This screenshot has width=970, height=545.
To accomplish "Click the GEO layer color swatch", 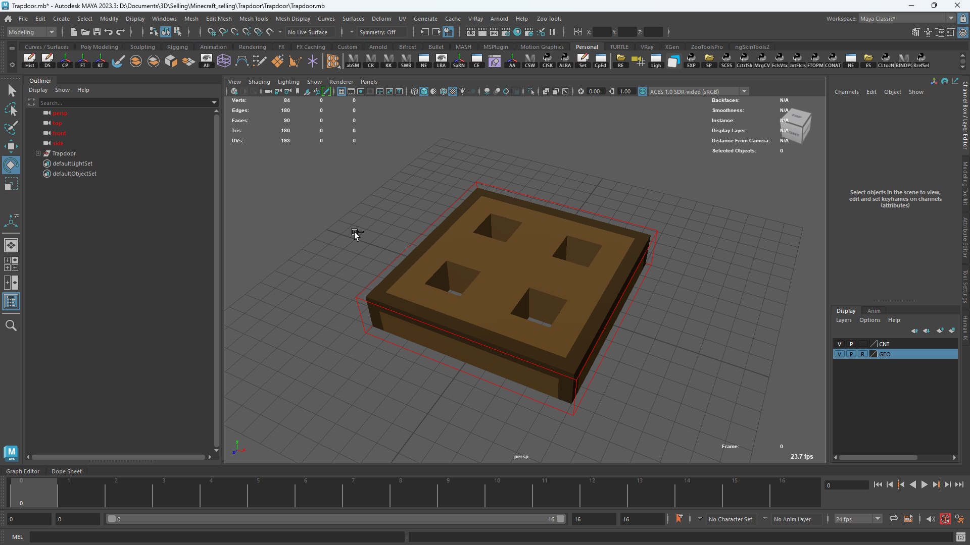I will click(874, 354).
